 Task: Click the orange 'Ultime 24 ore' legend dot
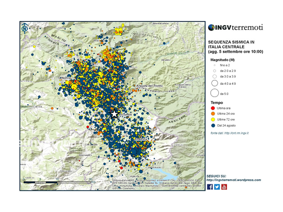(x=213, y=114)
